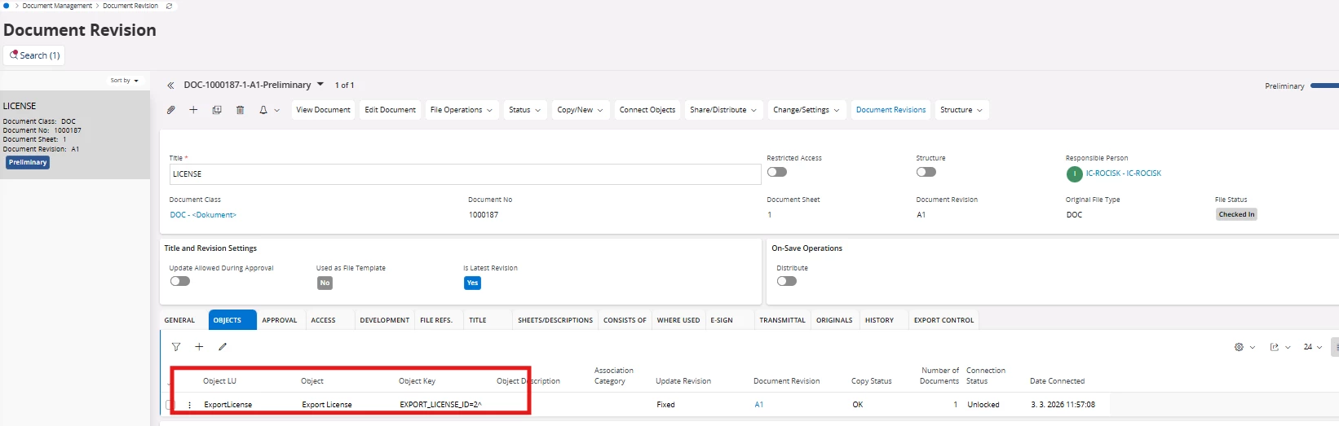Click the Object LU column header
Image resolution: width=1339 pixels, height=426 pixels.
pyautogui.click(x=220, y=381)
